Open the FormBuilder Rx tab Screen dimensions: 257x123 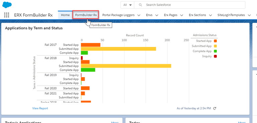click(x=86, y=15)
